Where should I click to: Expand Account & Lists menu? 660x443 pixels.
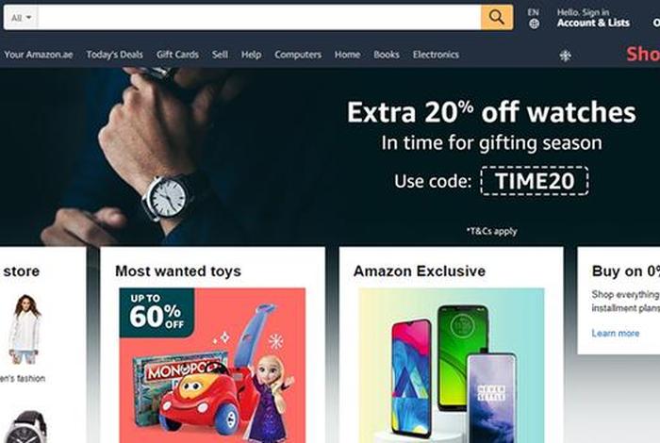593,23
